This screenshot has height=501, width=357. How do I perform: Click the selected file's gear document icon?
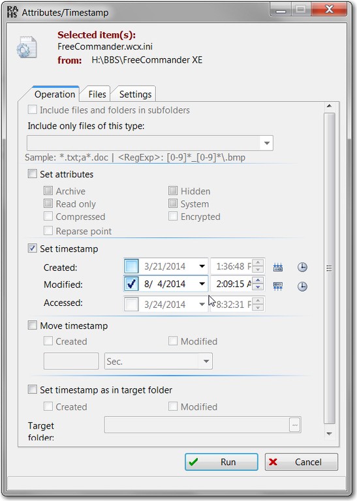tap(27, 47)
